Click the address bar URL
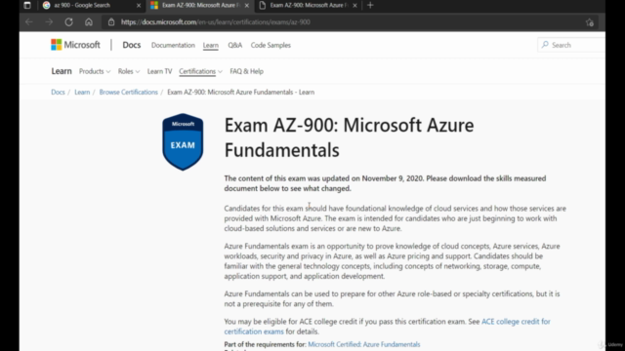Screen dimensions: 625x351 [215, 21]
